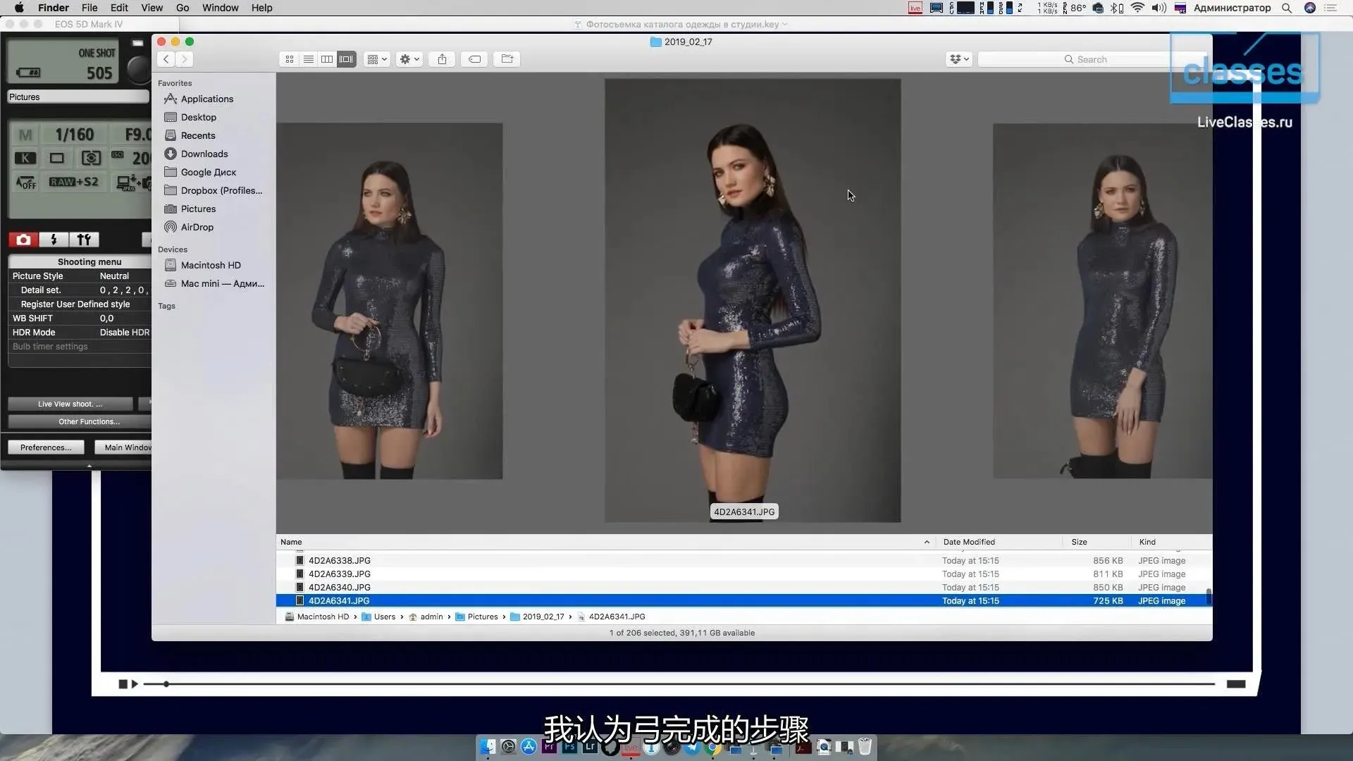Open Spotlight search in the menu bar
Screen dimensions: 1353x761
click(x=1287, y=8)
